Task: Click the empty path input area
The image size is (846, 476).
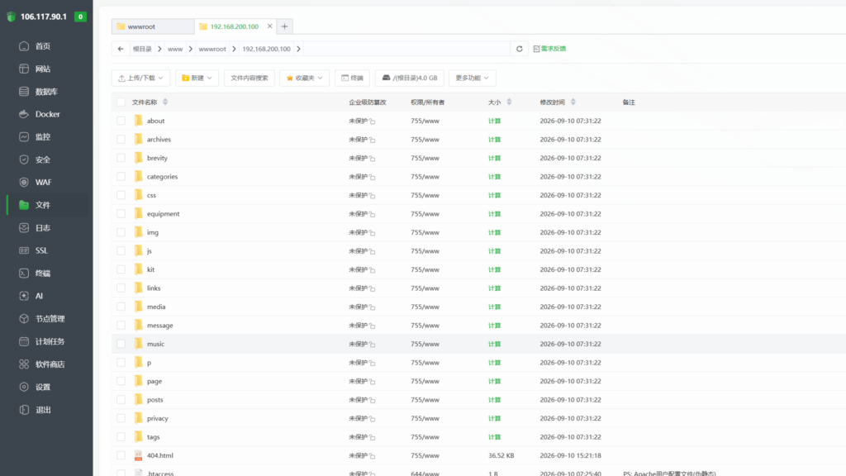Action: tap(406, 49)
